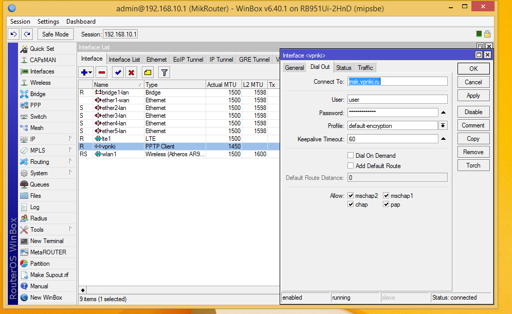Viewport: 512px width, 314px height.
Task: Enable interface with the blue checkmark icon
Action: click(x=118, y=72)
